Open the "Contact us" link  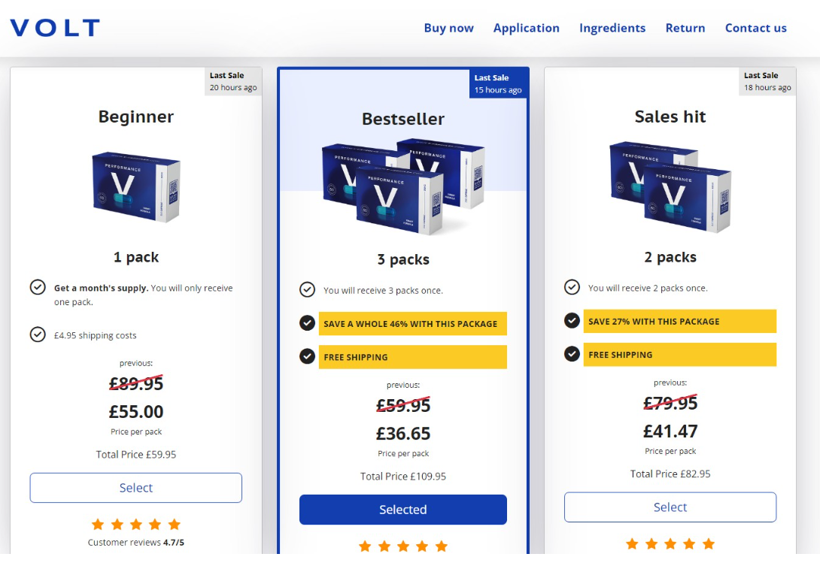pos(755,28)
